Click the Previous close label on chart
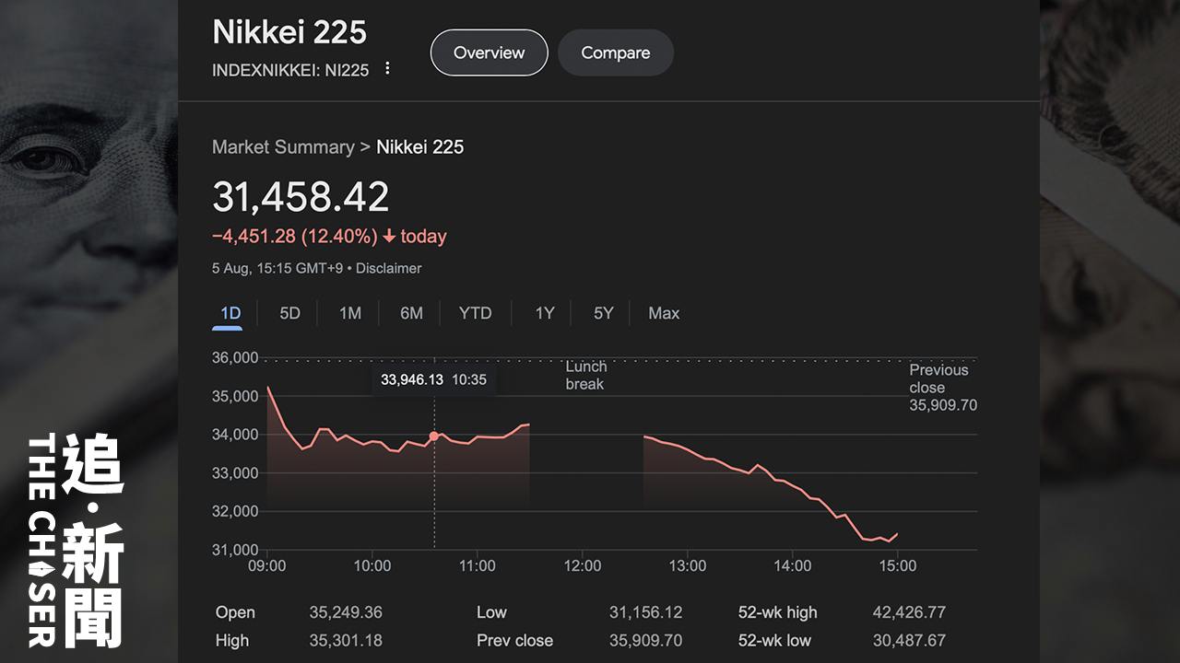The image size is (1180, 663). pyautogui.click(x=938, y=378)
